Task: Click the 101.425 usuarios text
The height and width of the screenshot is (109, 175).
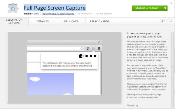Action: (x=104, y=14)
